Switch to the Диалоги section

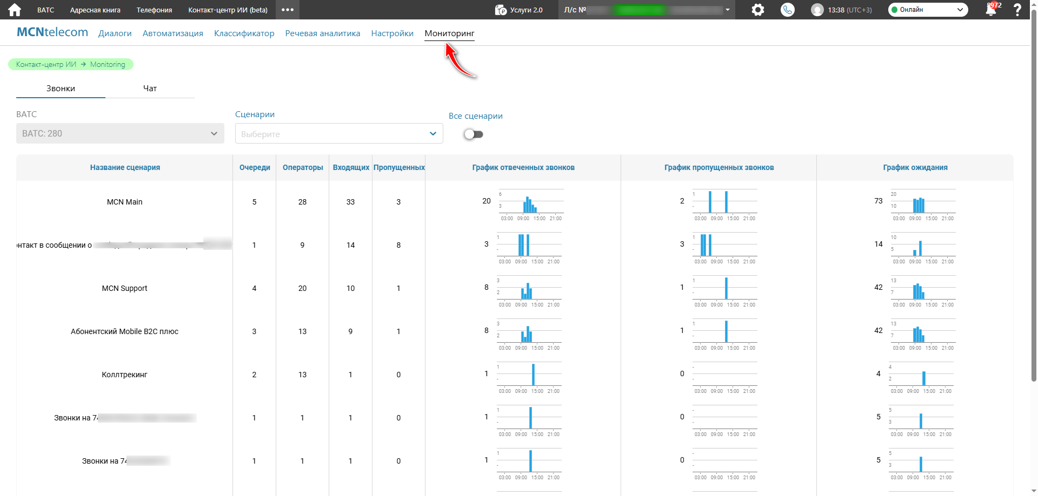tap(115, 33)
